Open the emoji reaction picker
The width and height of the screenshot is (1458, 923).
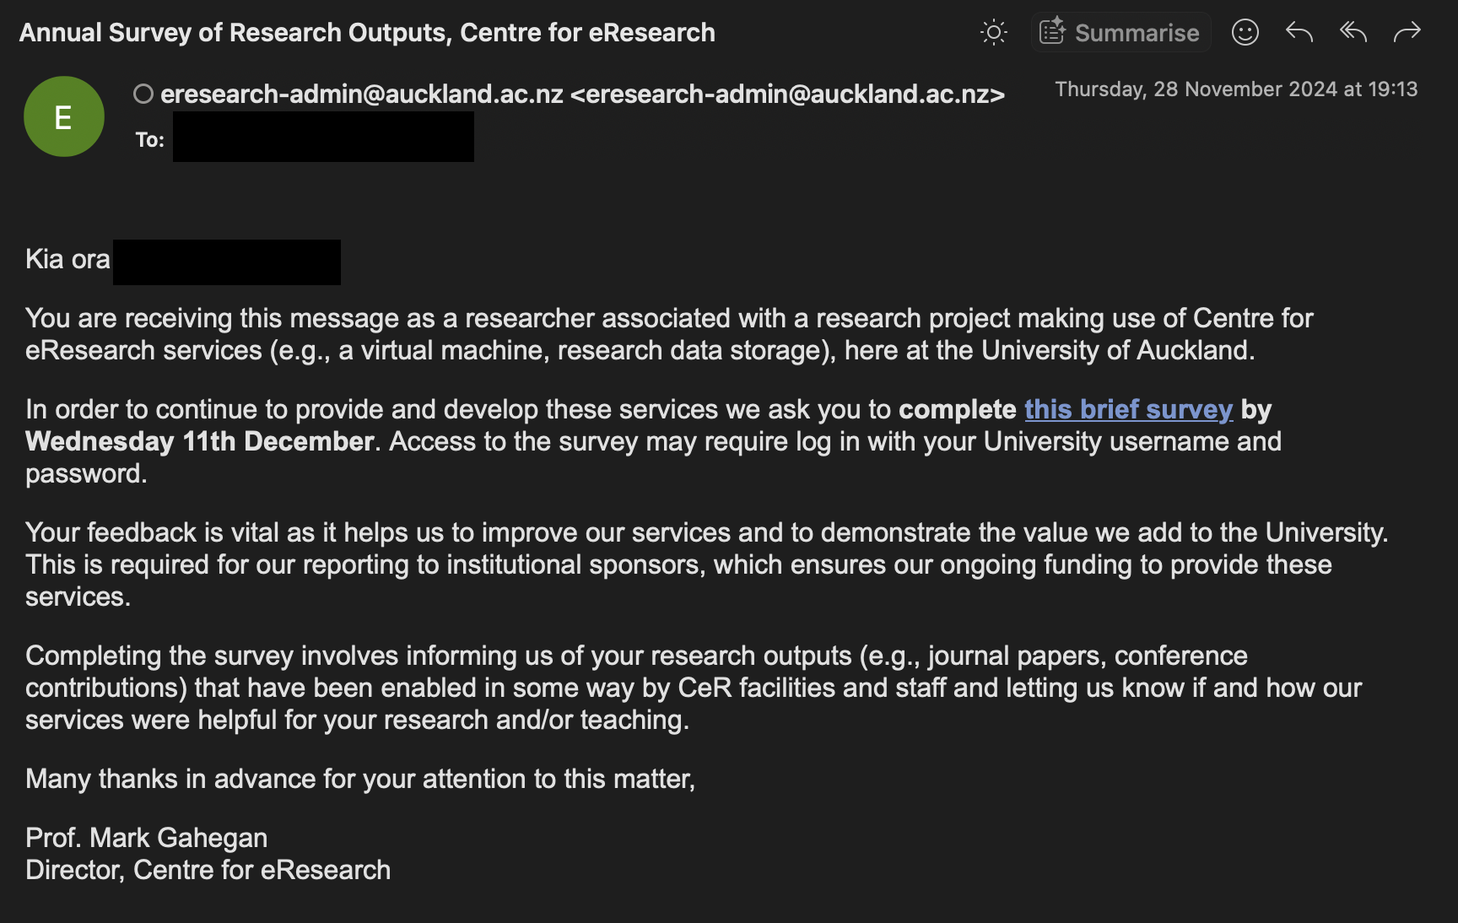click(x=1245, y=33)
